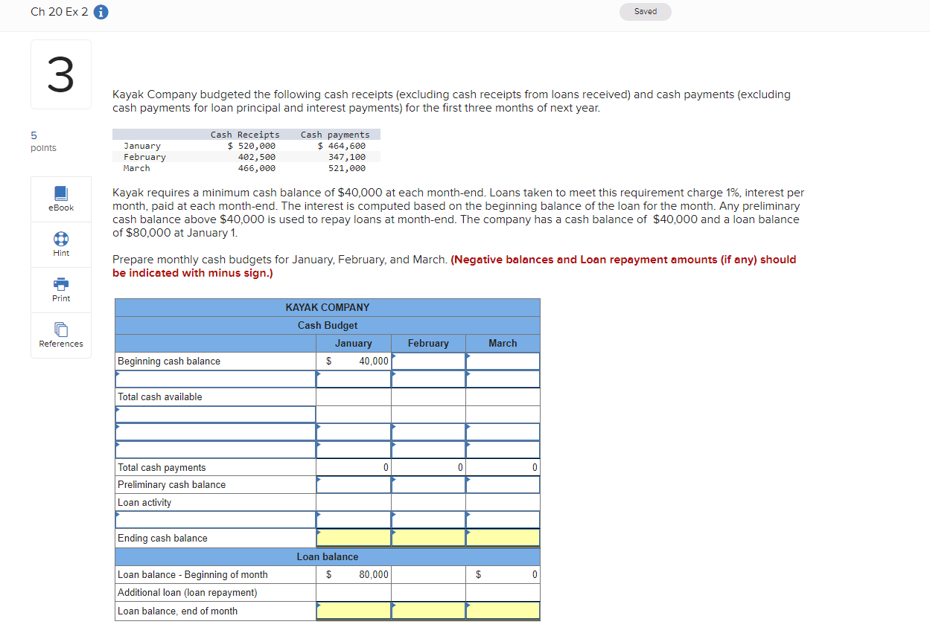
Task: Click February Loan balance, end of month cell
Action: pos(429,611)
